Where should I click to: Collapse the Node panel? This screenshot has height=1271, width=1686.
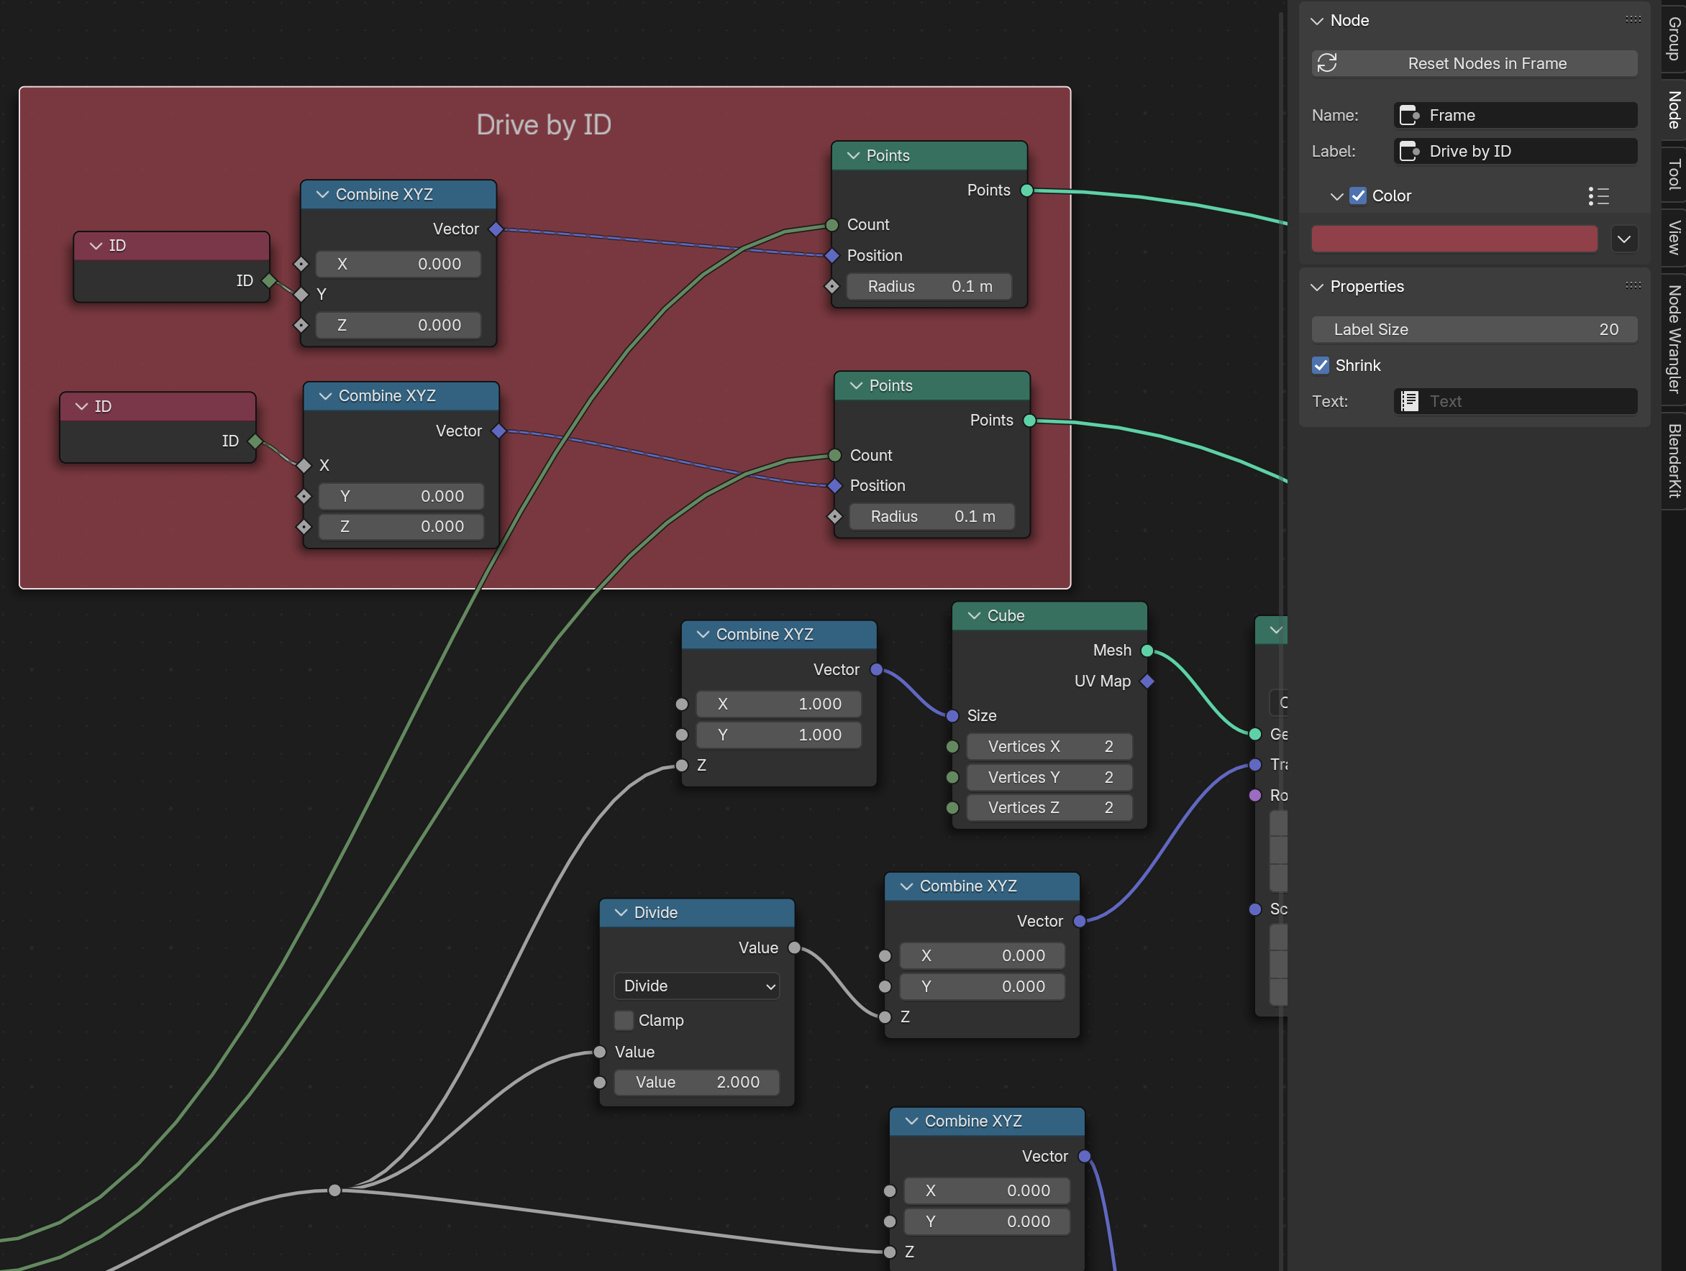(1316, 21)
